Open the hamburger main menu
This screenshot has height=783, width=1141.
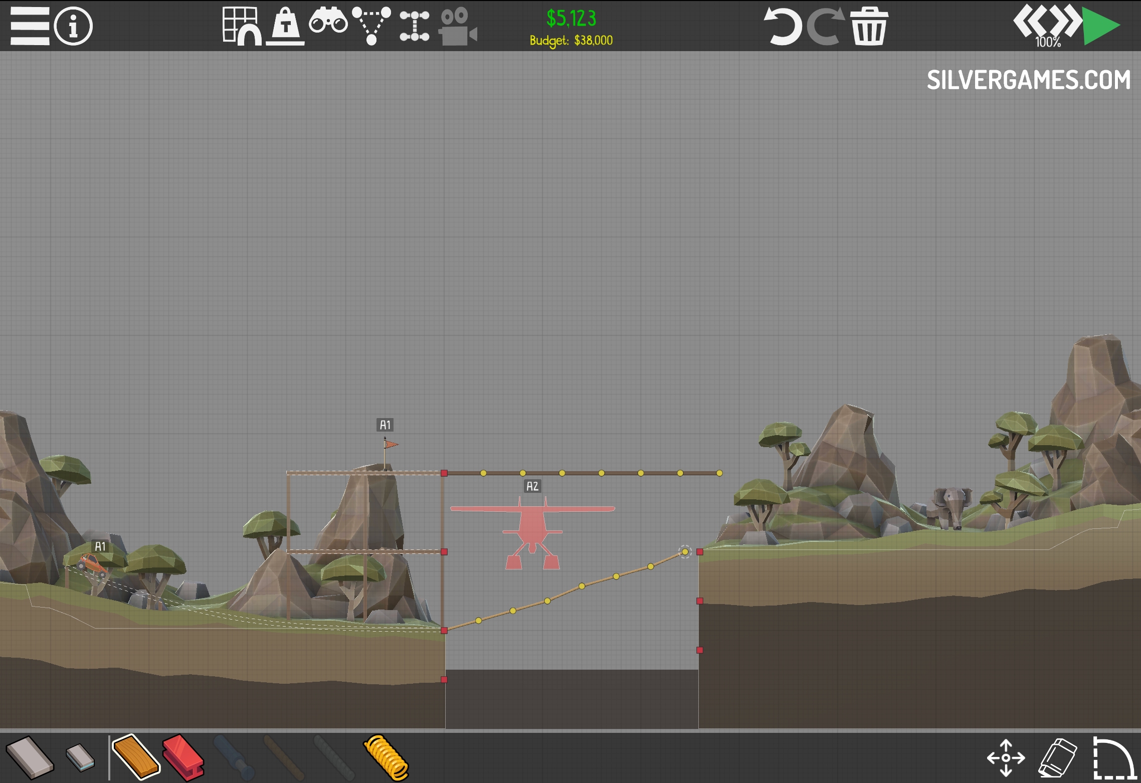pos(30,26)
